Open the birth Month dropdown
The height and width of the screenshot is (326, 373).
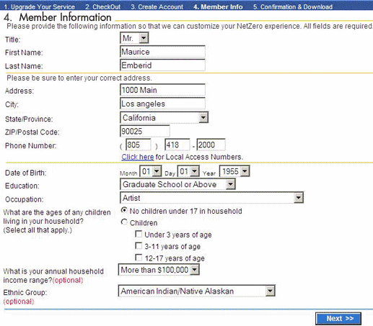(x=151, y=171)
